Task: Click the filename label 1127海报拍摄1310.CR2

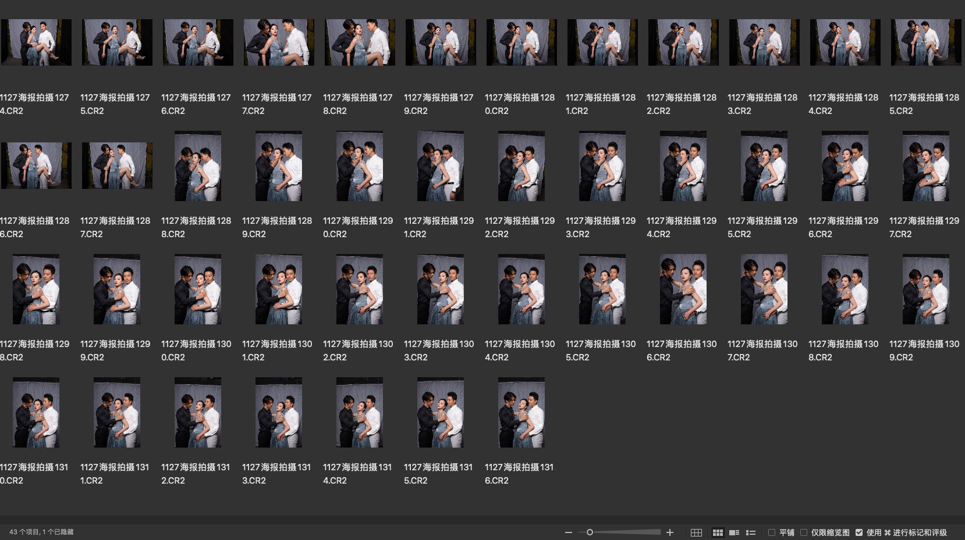Action: tap(34, 474)
